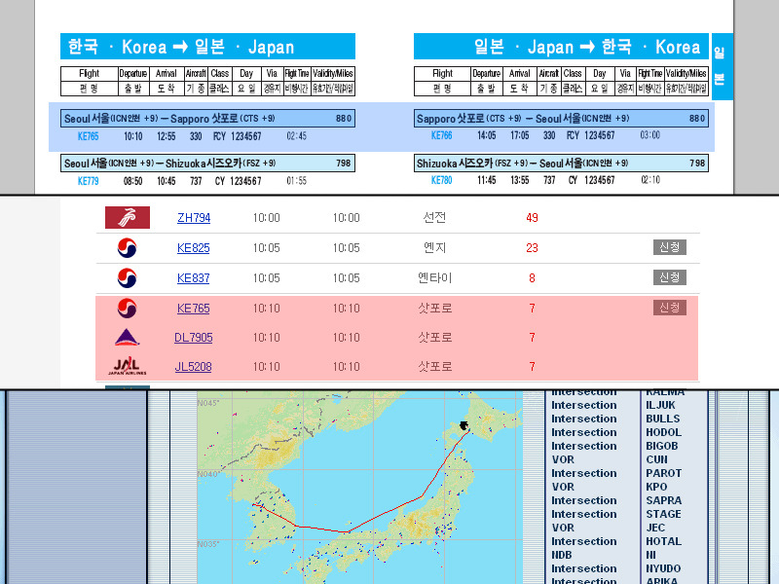Click the Delta logo beside DL7905
Image resolution: width=779 pixels, height=584 pixels.
[x=127, y=337]
